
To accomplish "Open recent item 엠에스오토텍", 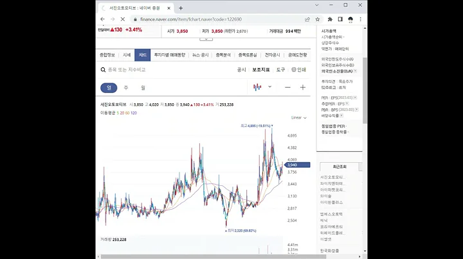I will tap(331, 214).
